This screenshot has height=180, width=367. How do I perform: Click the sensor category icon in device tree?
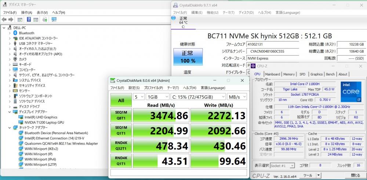coord(15,91)
